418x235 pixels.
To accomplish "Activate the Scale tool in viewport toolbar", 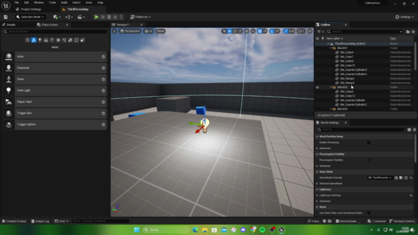I will coord(240,31).
